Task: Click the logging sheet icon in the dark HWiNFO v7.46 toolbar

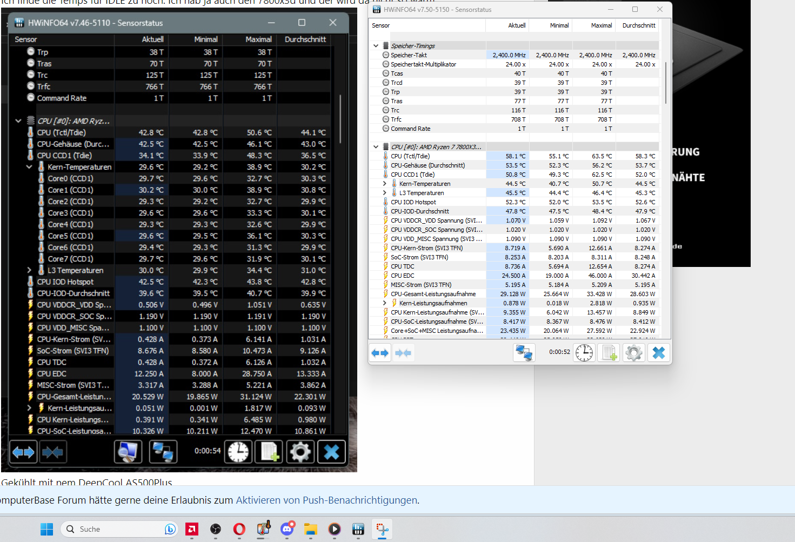Action: [x=269, y=451]
